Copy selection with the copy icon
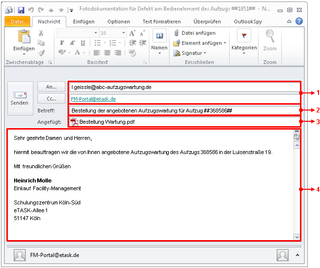This screenshot has width=320, height=268. [41, 43]
